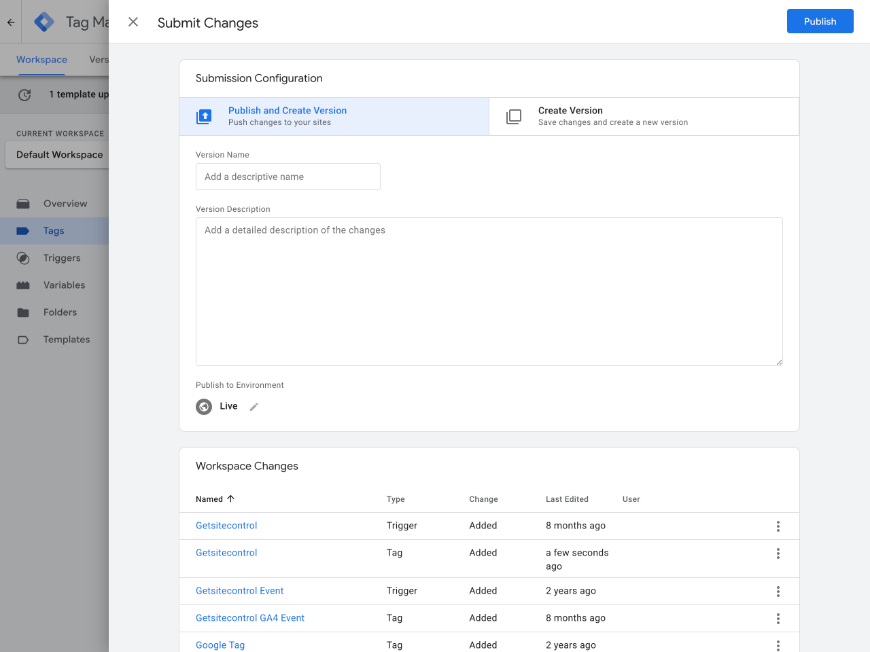This screenshot has height=652, width=870.
Task: Close the Submit Changes panel
Action: [133, 22]
